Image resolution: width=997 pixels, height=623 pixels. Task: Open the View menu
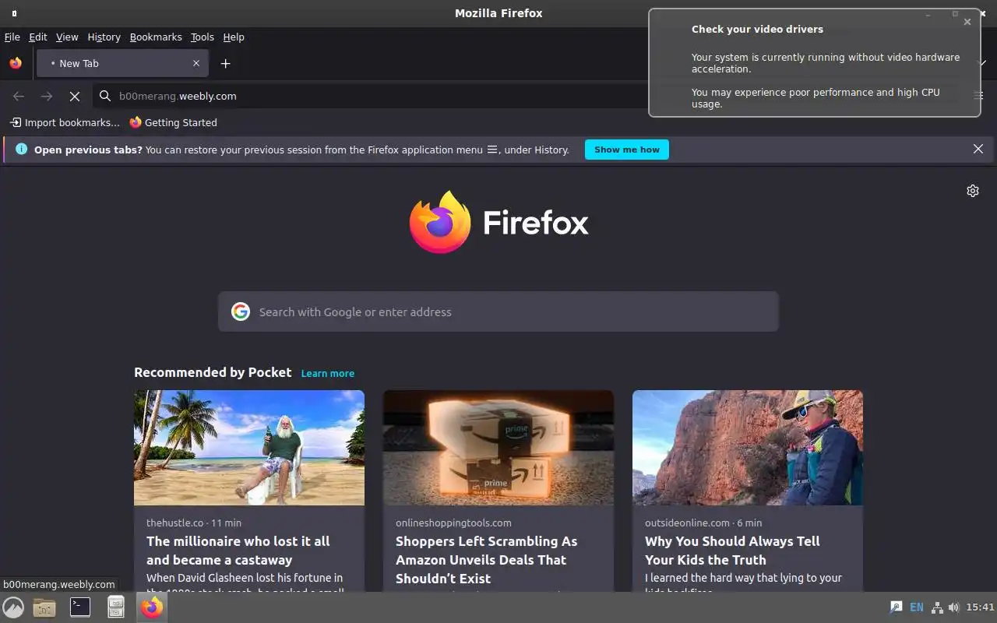pyautogui.click(x=67, y=37)
